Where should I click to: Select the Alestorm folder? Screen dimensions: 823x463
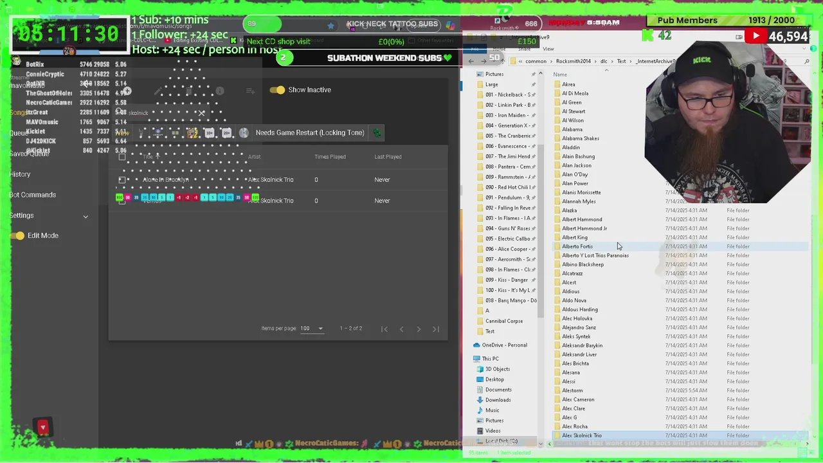click(572, 390)
